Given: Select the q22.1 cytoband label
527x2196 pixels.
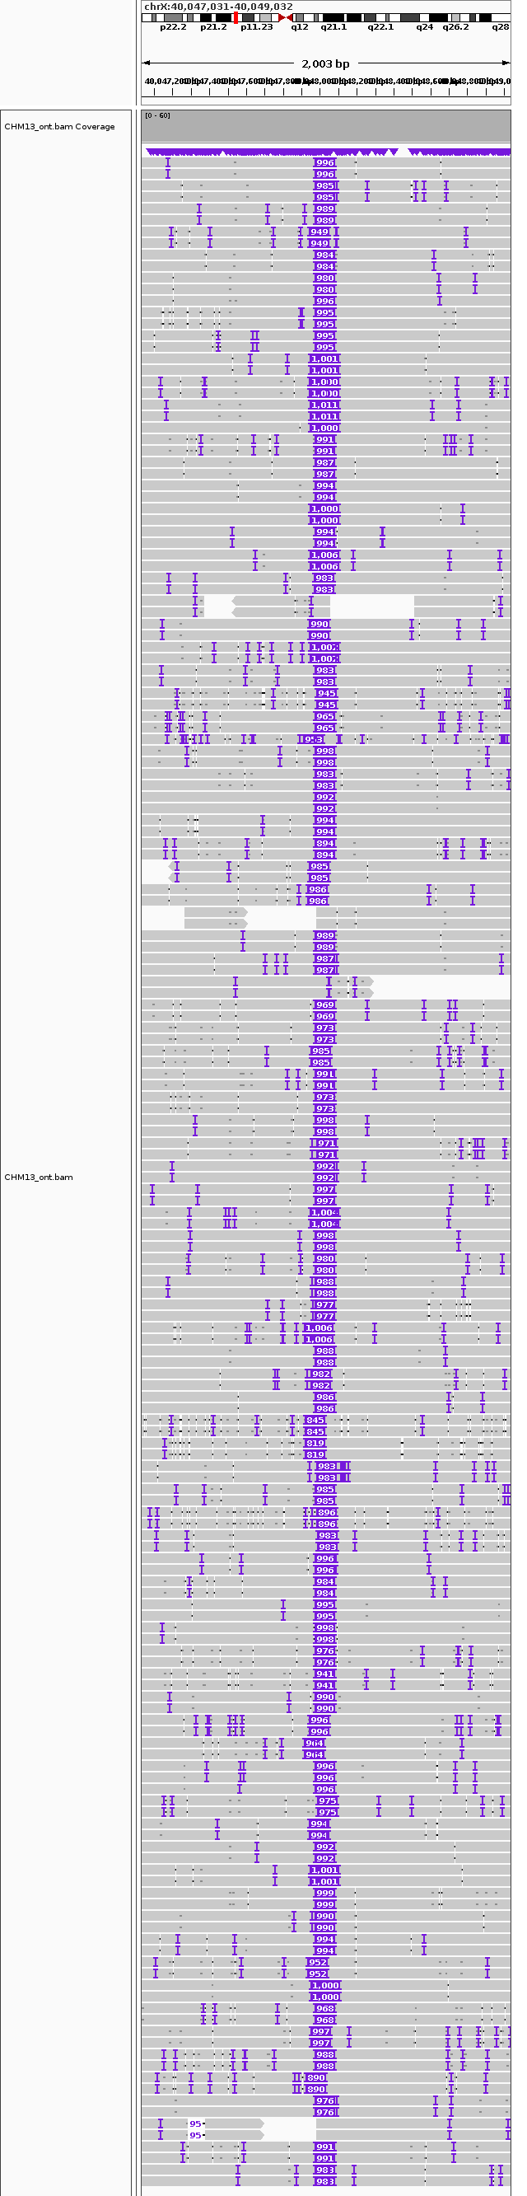Looking at the screenshot, I should pos(380,27).
